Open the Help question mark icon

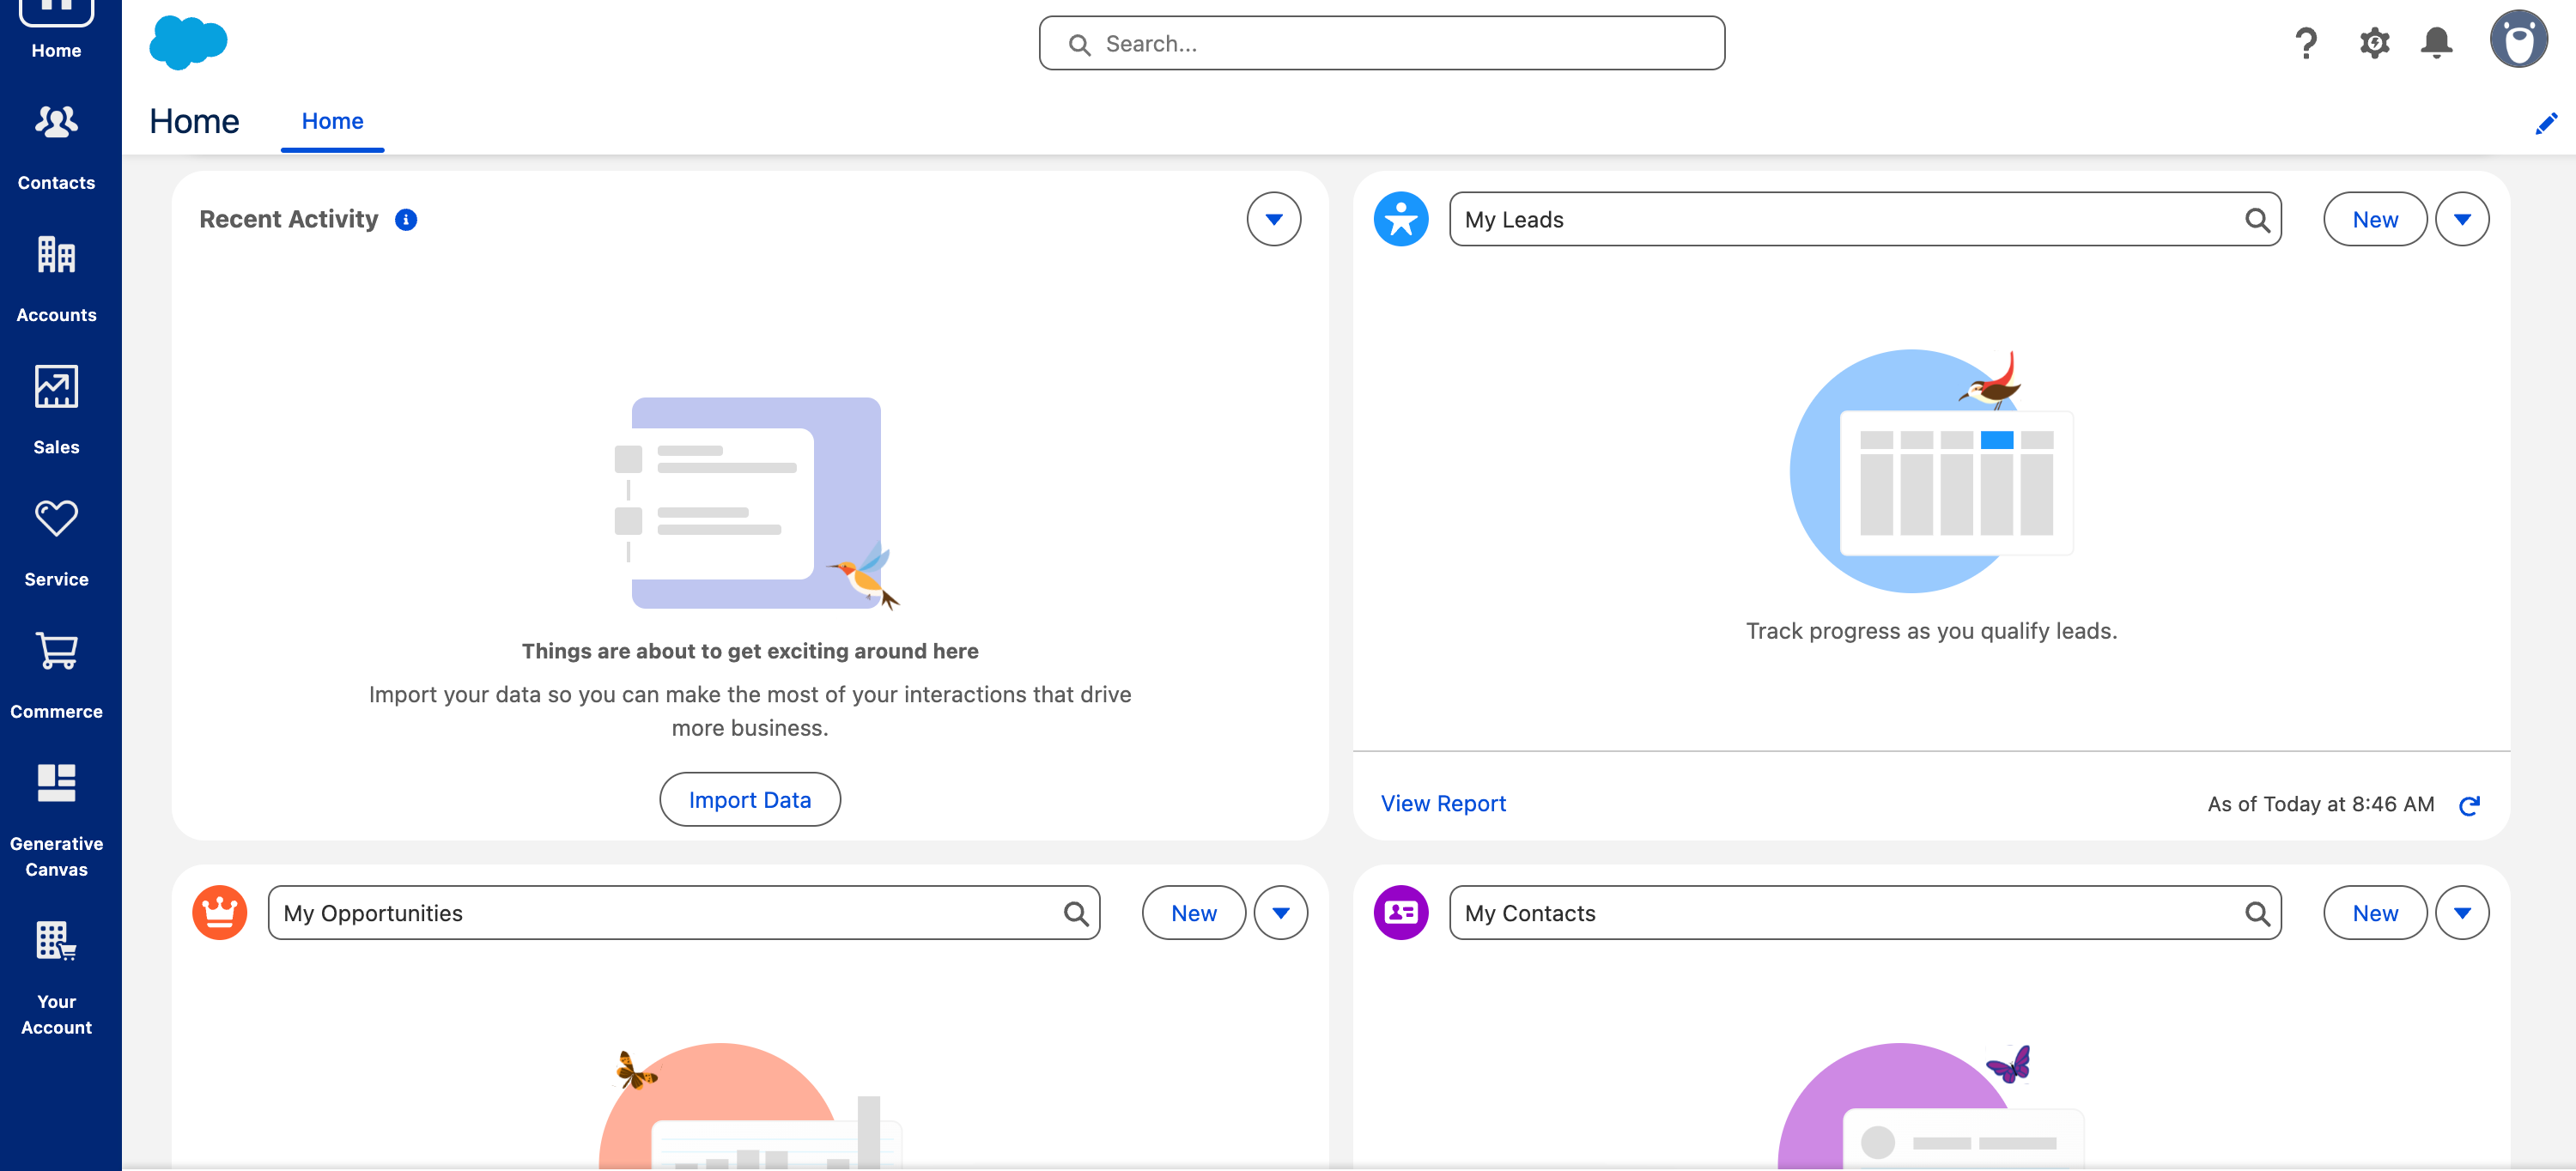2306,43
